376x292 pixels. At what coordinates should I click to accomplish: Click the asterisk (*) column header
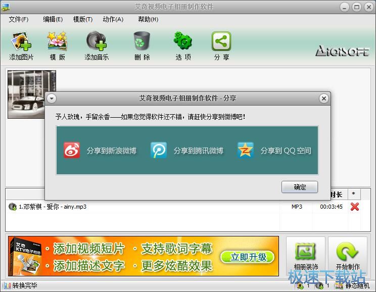[354, 194]
